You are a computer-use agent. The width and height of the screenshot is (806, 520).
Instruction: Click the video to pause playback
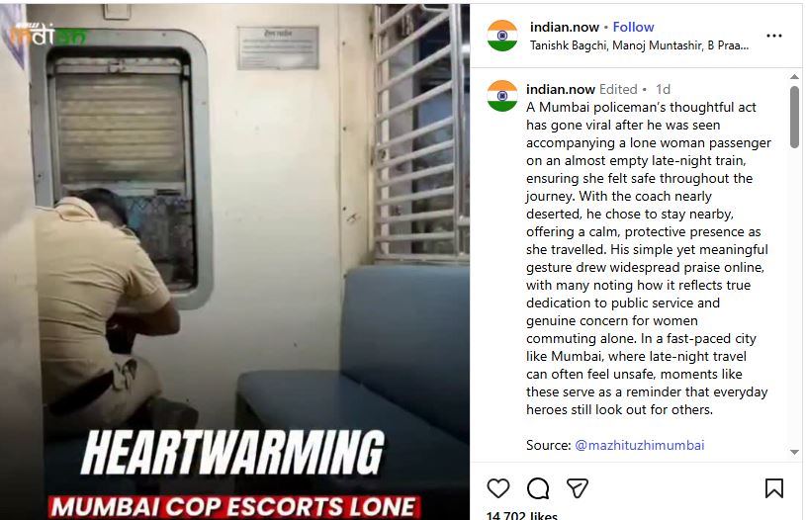click(x=235, y=231)
